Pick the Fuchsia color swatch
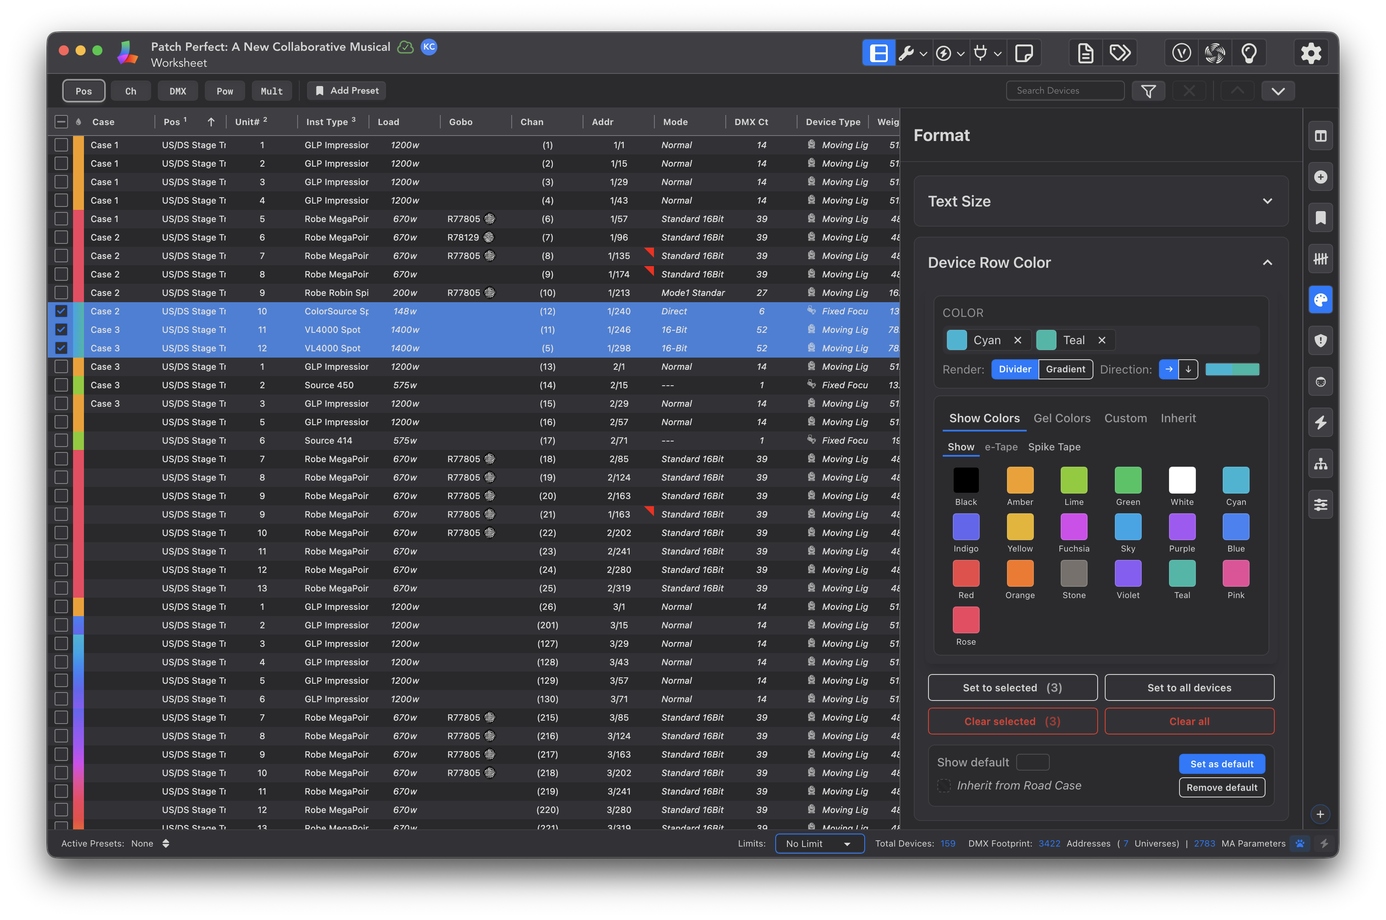 click(x=1074, y=527)
